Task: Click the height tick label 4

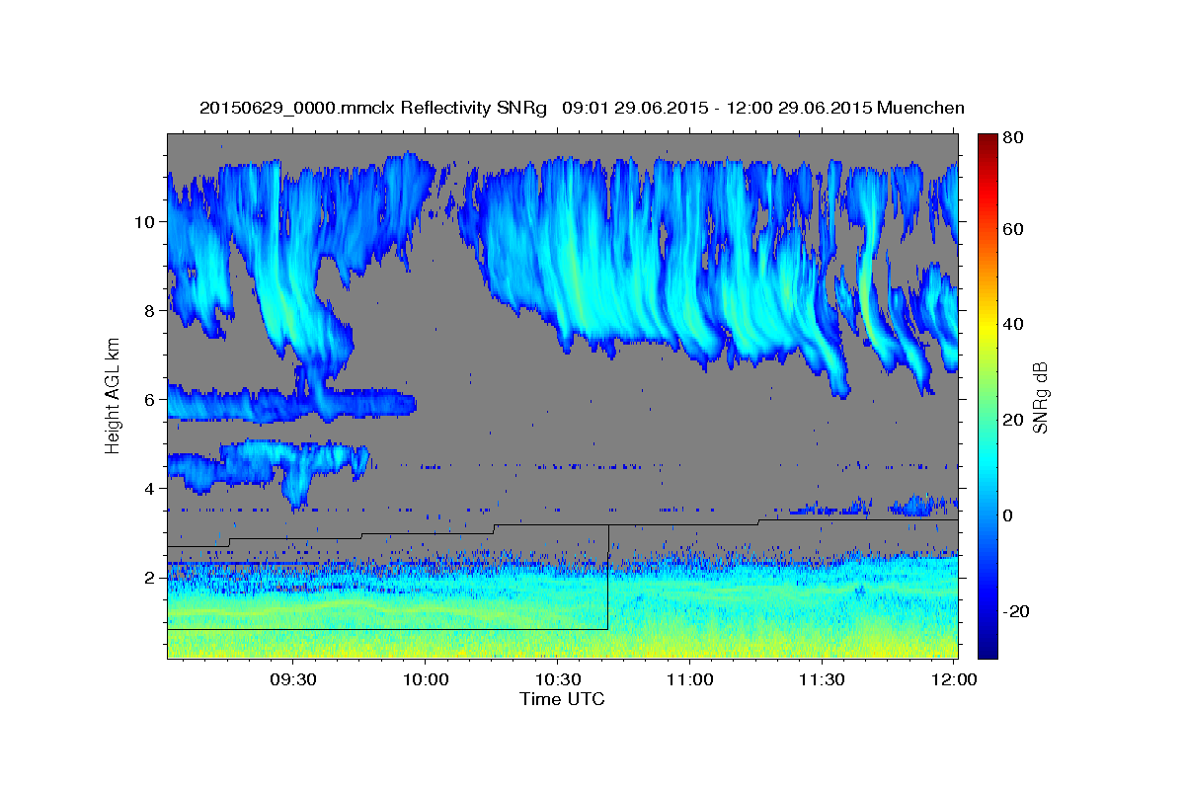Action: click(x=148, y=488)
